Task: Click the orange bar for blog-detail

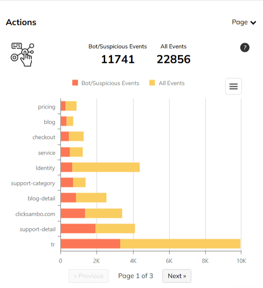Action: 68,198
